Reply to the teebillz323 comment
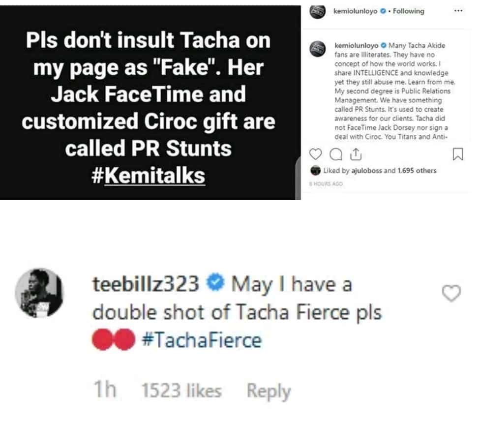The height and width of the screenshot is (421, 480). pyautogui.click(x=269, y=391)
